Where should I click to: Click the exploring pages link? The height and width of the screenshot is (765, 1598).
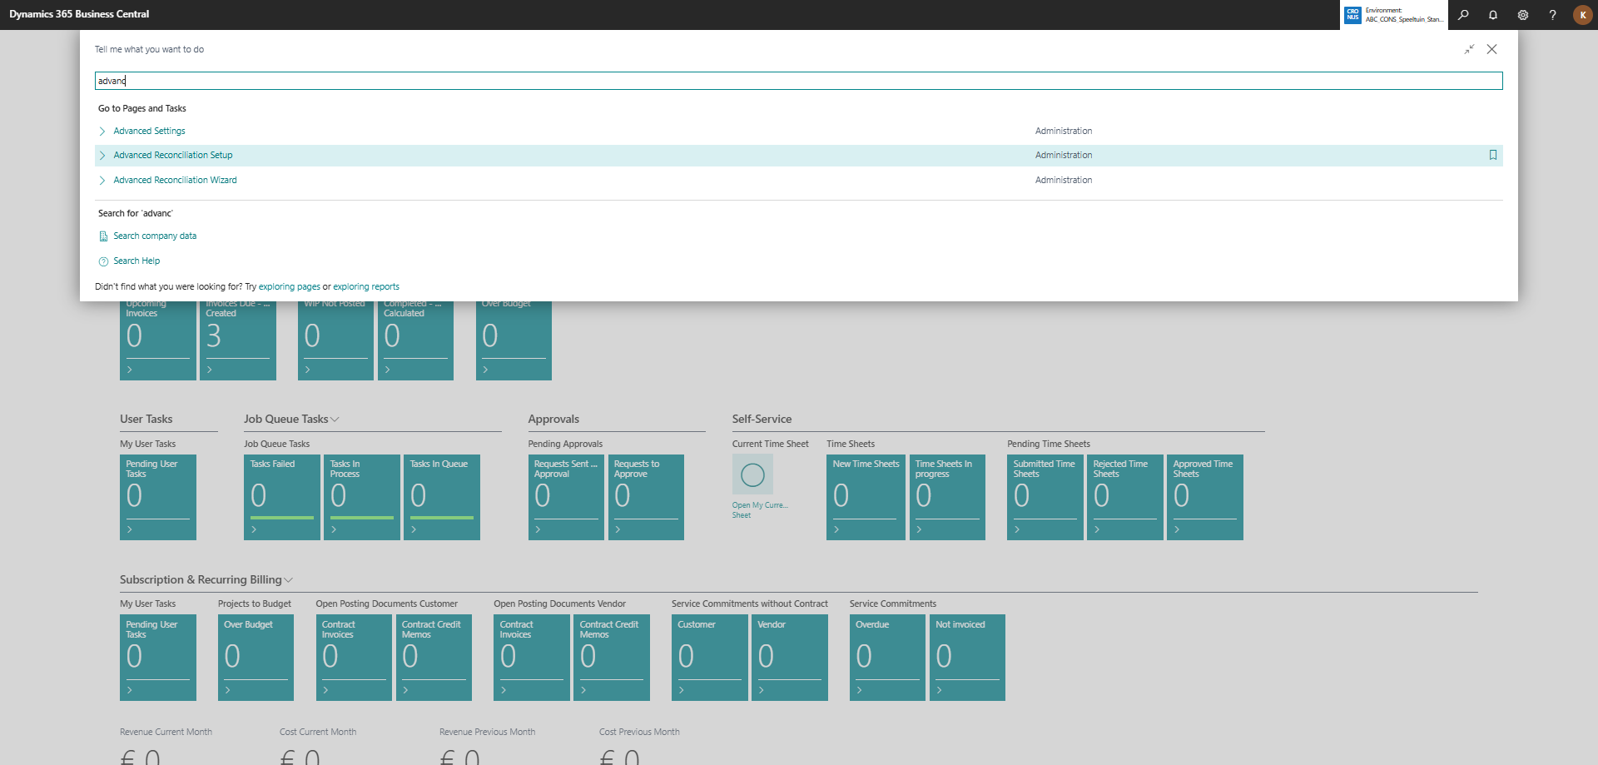(289, 287)
